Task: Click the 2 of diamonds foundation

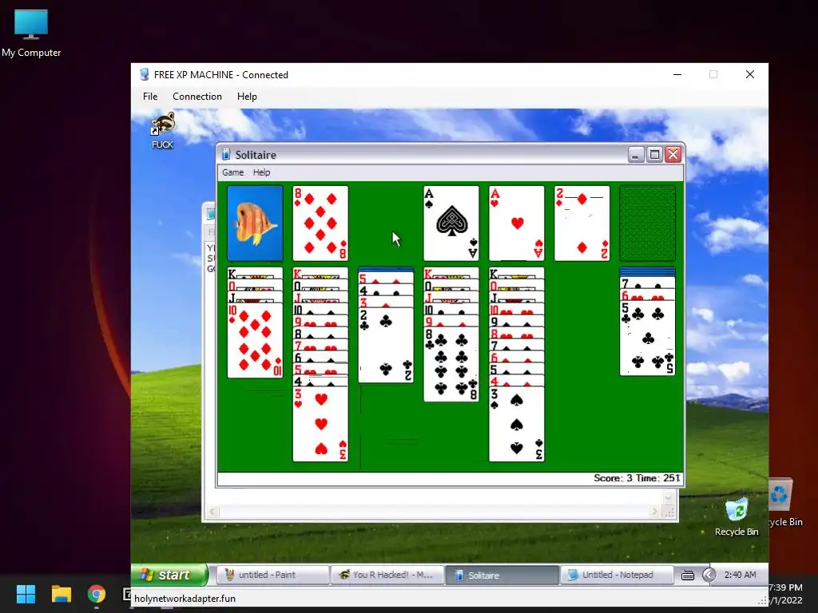Action: [582, 223]
